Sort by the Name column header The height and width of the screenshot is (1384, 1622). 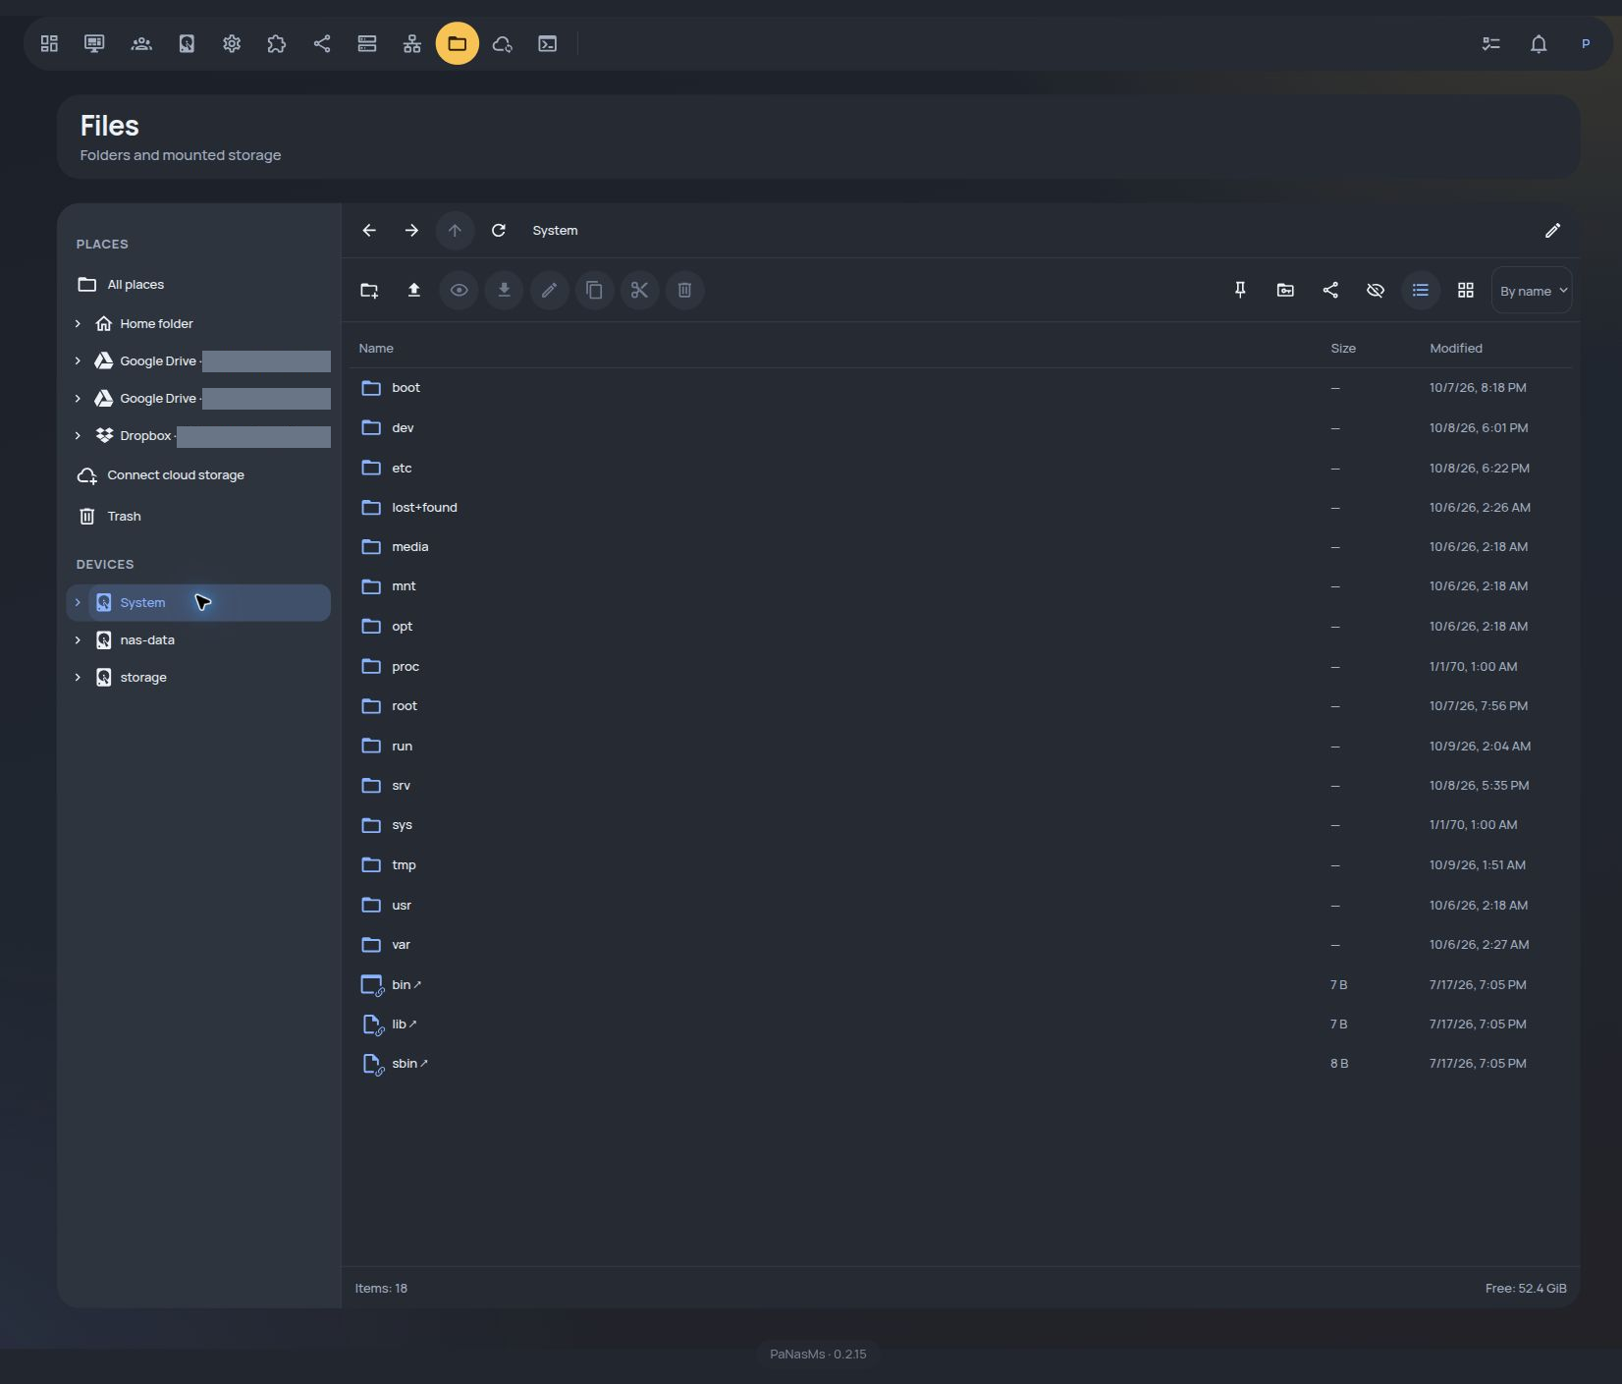(x=376, y=348)
